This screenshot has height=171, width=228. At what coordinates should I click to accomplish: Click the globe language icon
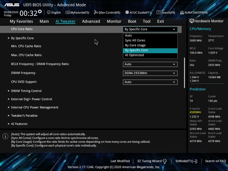(x=49, y=12)
